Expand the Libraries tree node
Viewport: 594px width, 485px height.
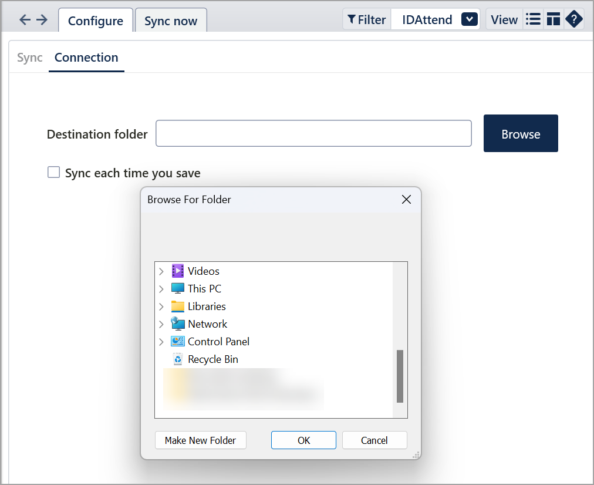click(161, 307)
